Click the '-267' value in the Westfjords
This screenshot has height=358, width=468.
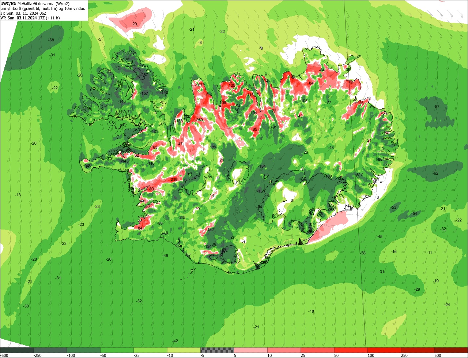click(144, 75)
